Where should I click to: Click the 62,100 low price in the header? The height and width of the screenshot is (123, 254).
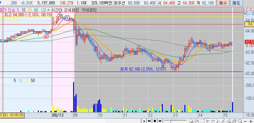[x=208, y=3]
